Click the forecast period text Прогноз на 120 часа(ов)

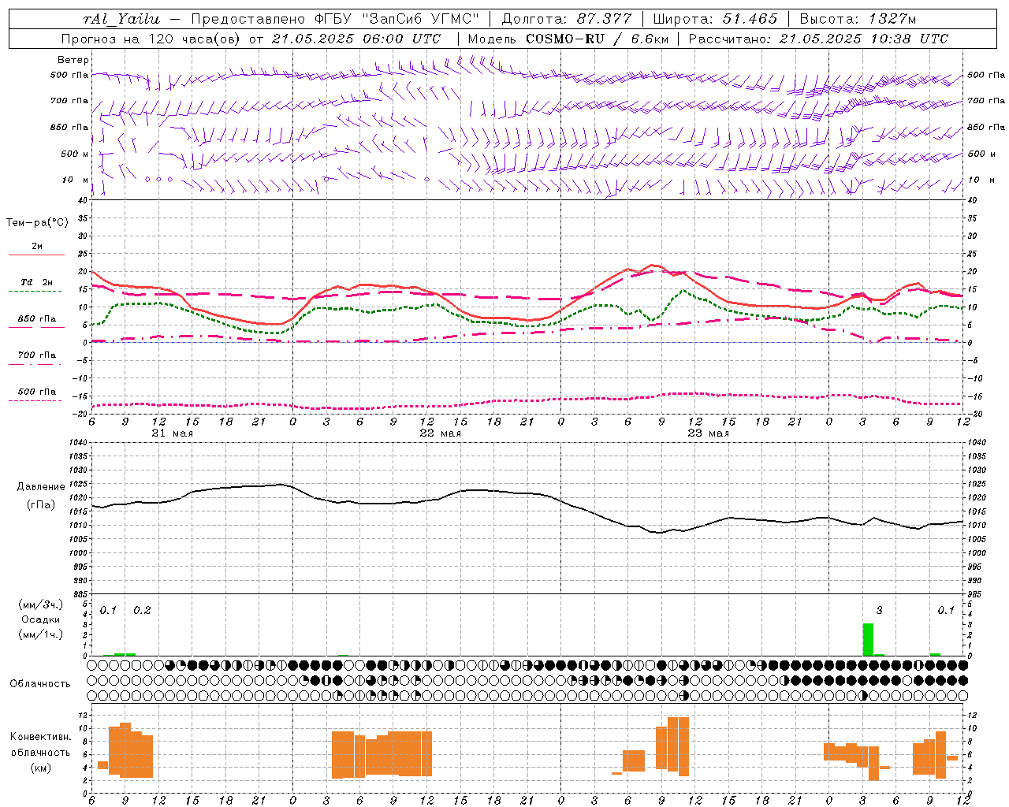point(152,39)
